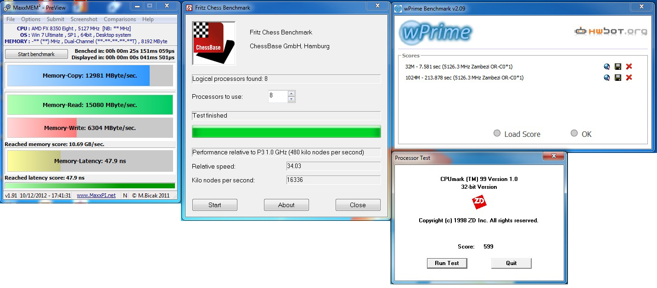The width and height of the screenshot is (657, 288).
Task: Select the OK radio button in wPrime
Action: click(x=574, y=133)
